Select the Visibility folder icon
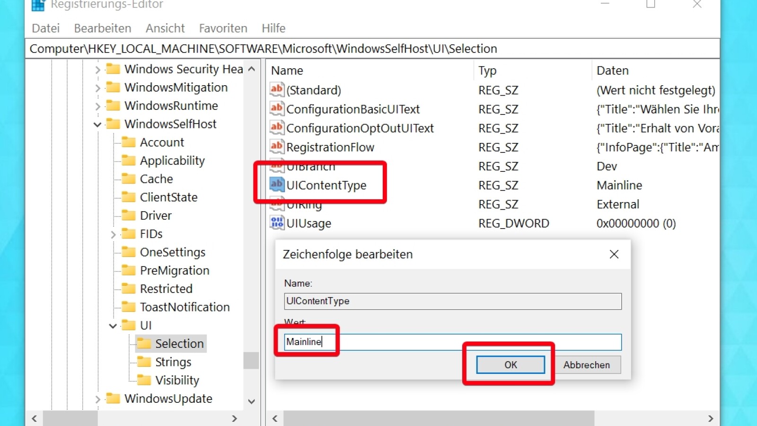757x426 pixels. pos(144,380)
